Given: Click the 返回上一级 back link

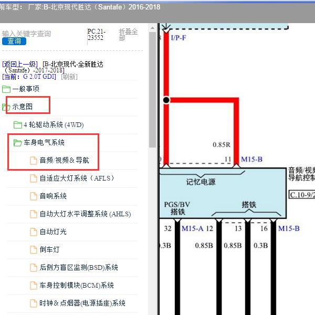Looking at the screenshot, I should tap(20, 64).
